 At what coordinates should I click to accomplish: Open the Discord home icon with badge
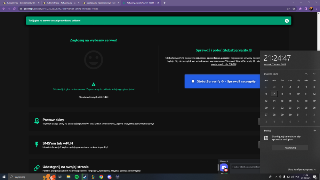224,167
